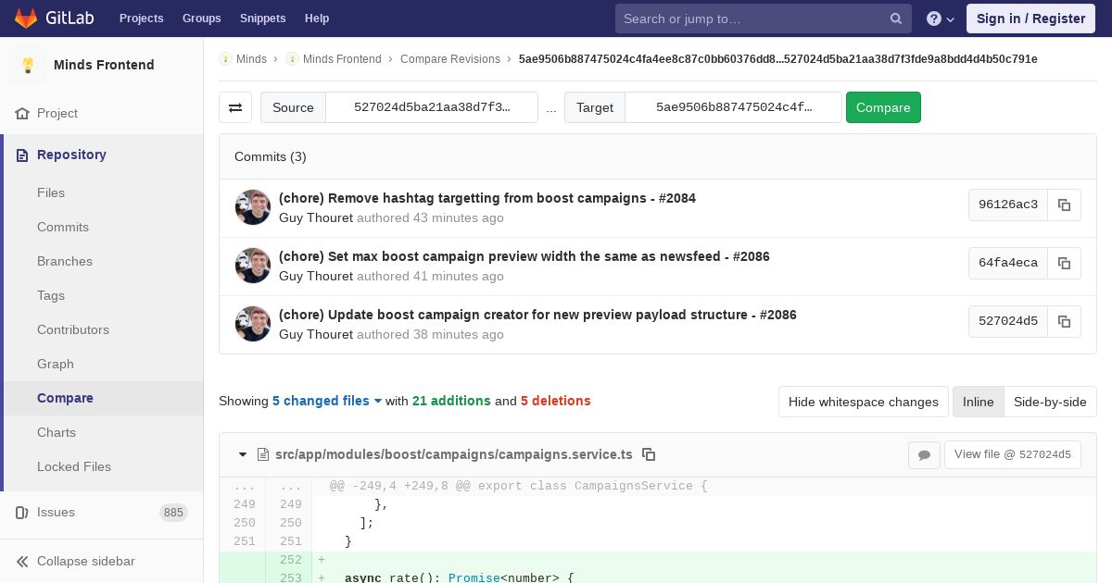Copy file path of campaigns.service.ts

[x=649, y=454]
